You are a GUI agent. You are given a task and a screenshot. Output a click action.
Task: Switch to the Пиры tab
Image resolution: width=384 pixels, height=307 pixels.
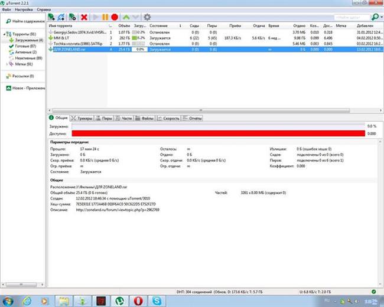pos(104,119)
